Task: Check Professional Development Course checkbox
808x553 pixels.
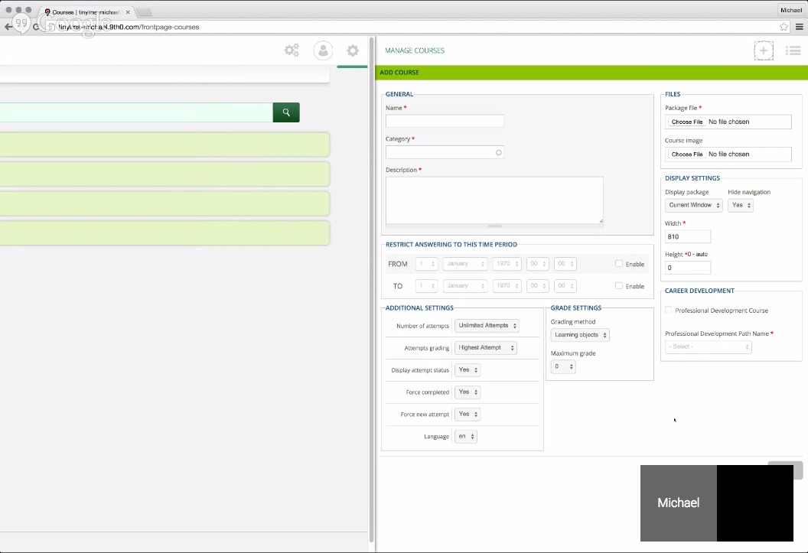Action: click(x=668, y=310)
